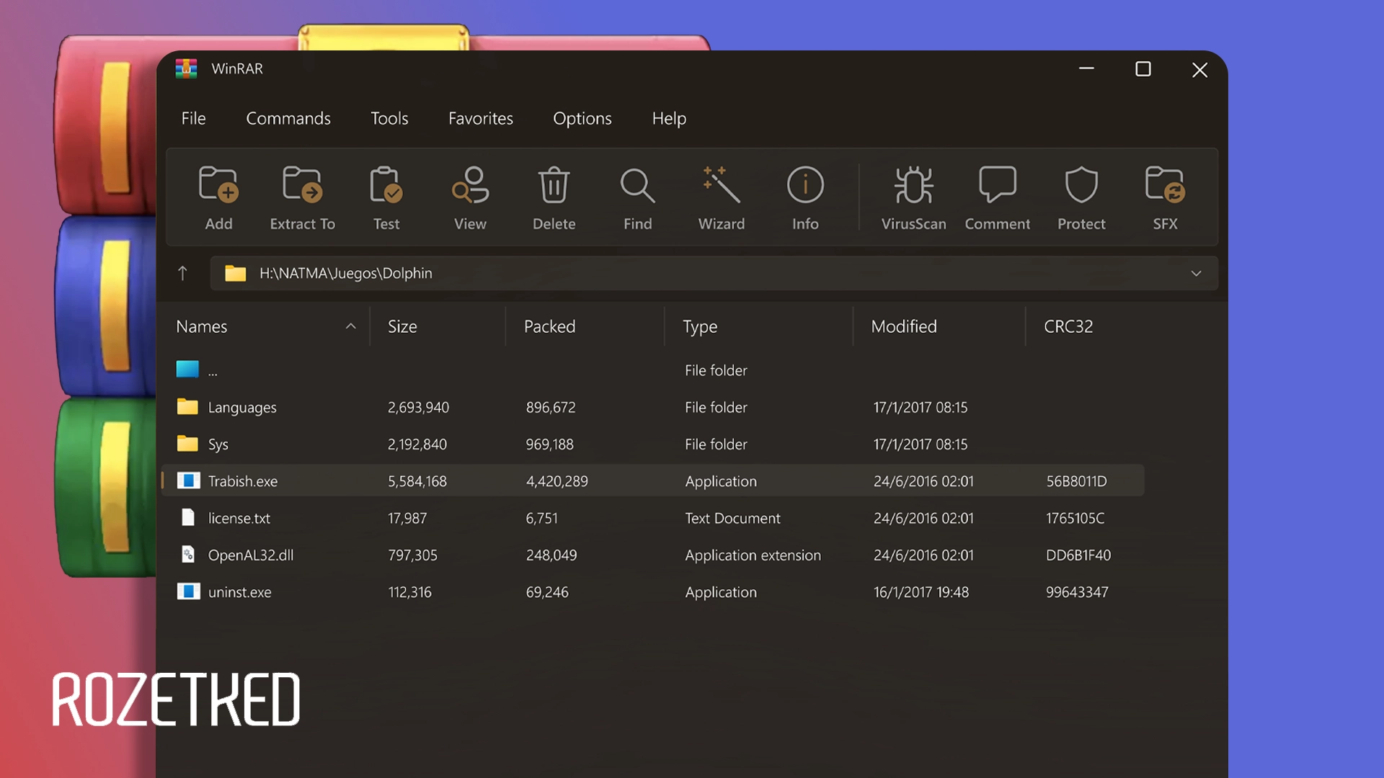This screenshot has width=1384, height=778.
Task: Select the Sys folder name
Action: [218, 444]
